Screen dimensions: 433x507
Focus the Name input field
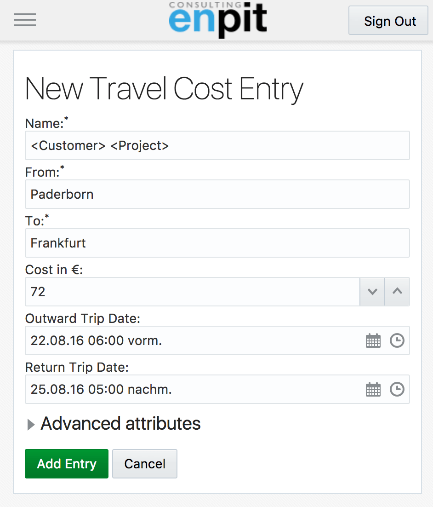pyautogui.click(x=217, y=146)
